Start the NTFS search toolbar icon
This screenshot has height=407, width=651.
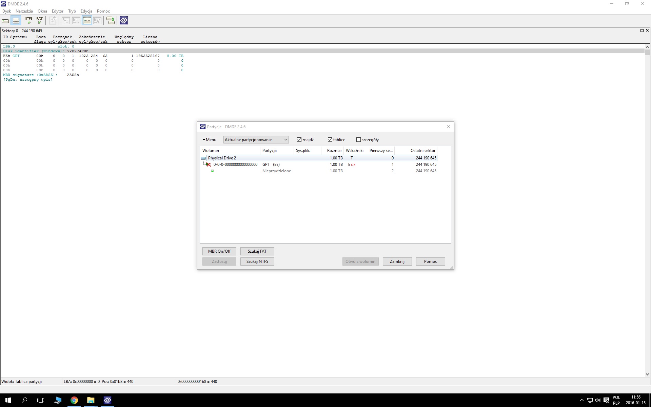click(29, 21)
